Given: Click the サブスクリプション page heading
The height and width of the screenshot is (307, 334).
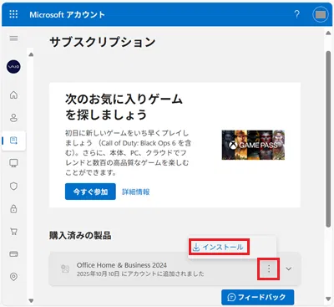Looking at the screenshot, I should click(103, 43).
